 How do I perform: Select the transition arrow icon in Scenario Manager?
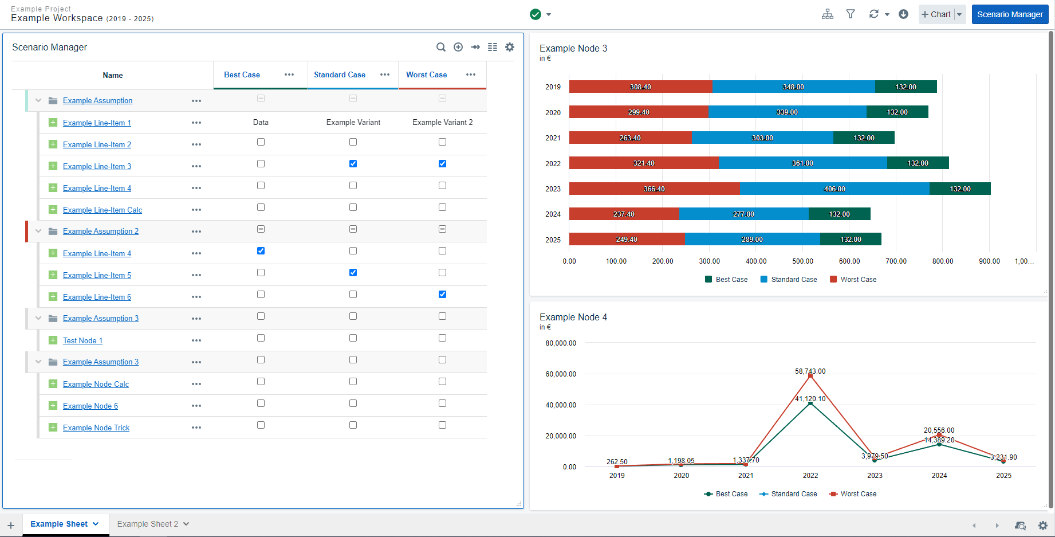click(475, 47)
